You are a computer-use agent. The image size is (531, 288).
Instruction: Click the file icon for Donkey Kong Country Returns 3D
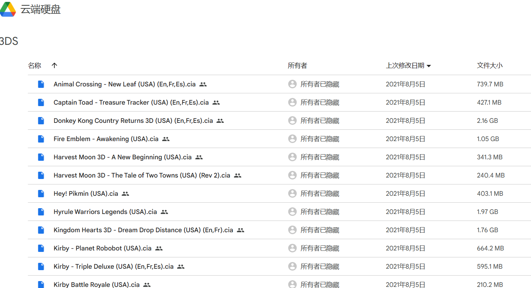(41, 121)
